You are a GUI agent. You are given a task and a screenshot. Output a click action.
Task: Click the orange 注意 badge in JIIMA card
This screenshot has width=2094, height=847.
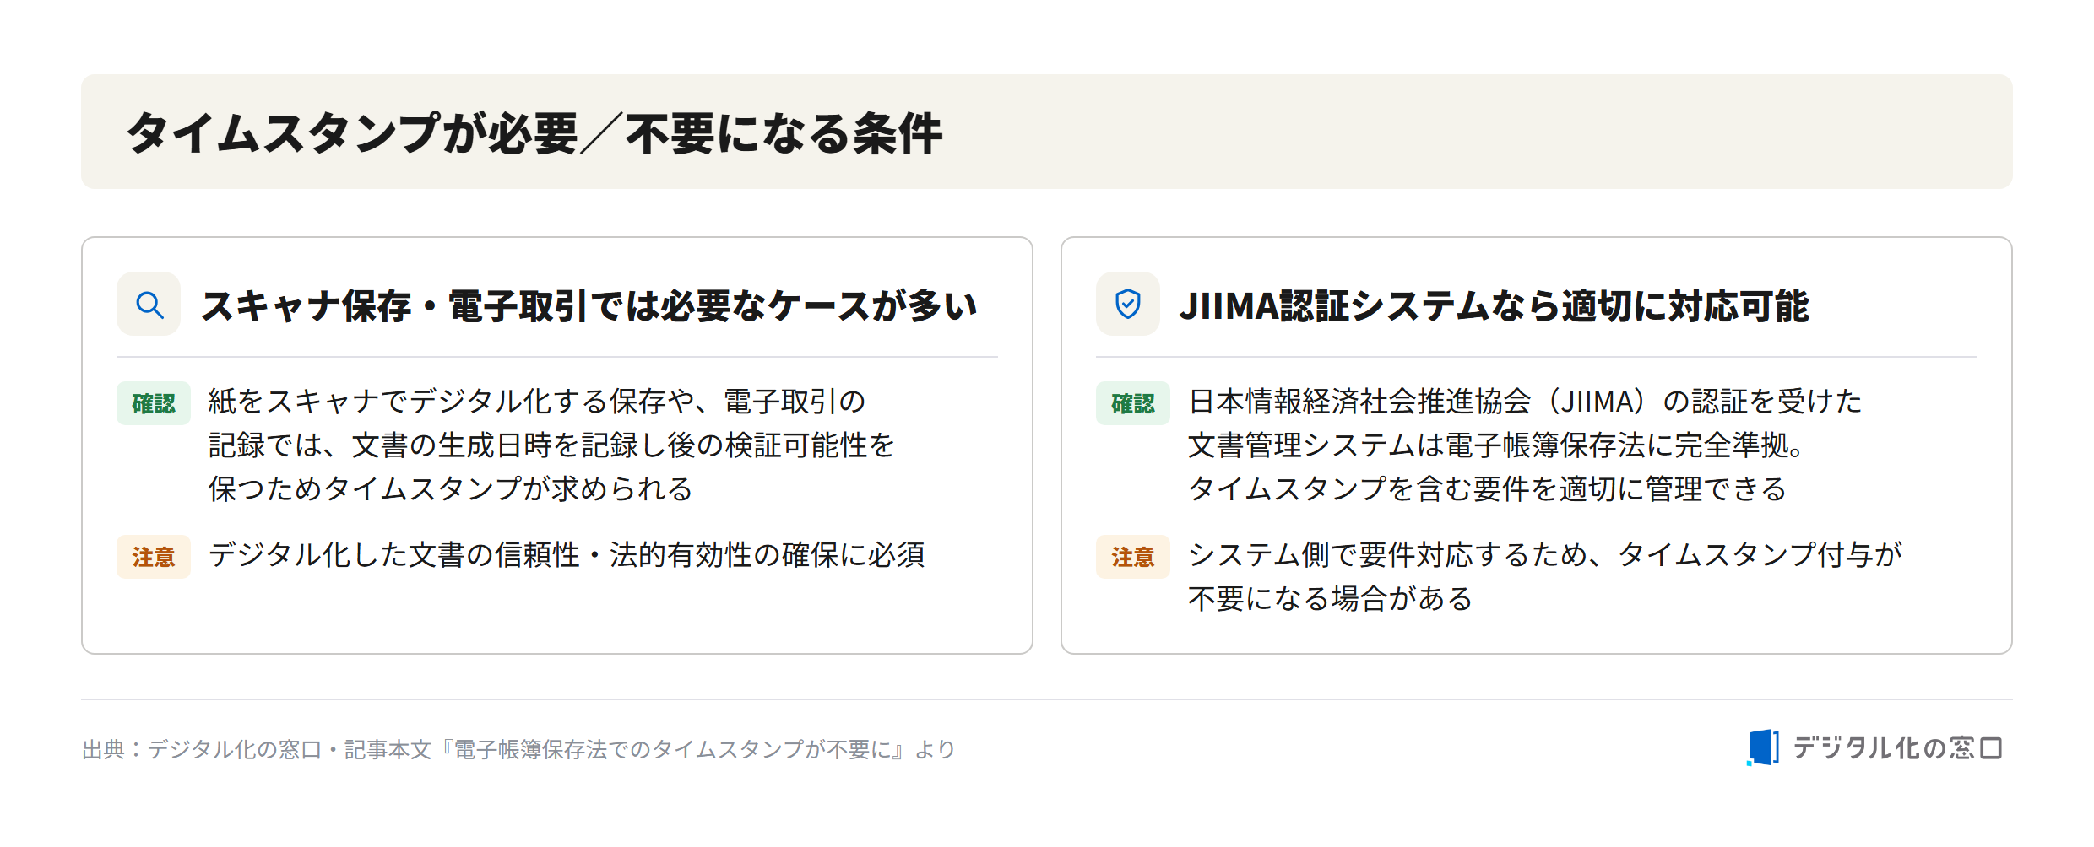1133,557
